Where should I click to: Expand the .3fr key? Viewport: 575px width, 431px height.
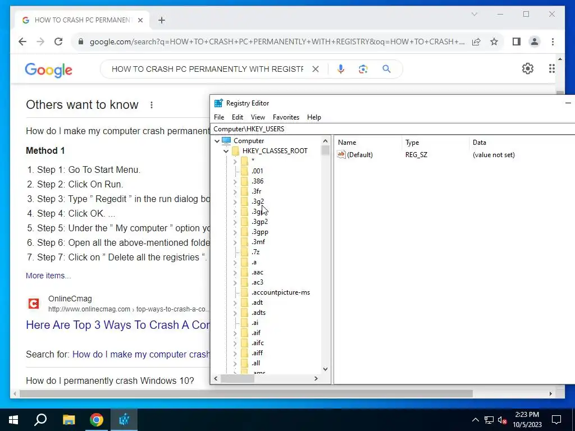(235, 192)
